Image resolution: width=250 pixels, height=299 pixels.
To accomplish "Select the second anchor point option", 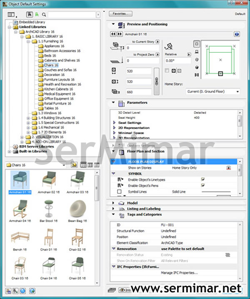I will tap(179, 71).
